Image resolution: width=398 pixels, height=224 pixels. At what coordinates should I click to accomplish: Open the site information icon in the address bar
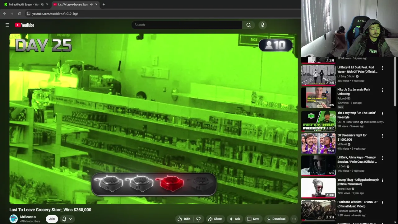click(28, 14)
